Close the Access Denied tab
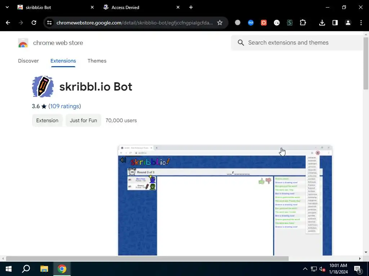Viewport: 369px width, 276px height. tap(178, 7)
